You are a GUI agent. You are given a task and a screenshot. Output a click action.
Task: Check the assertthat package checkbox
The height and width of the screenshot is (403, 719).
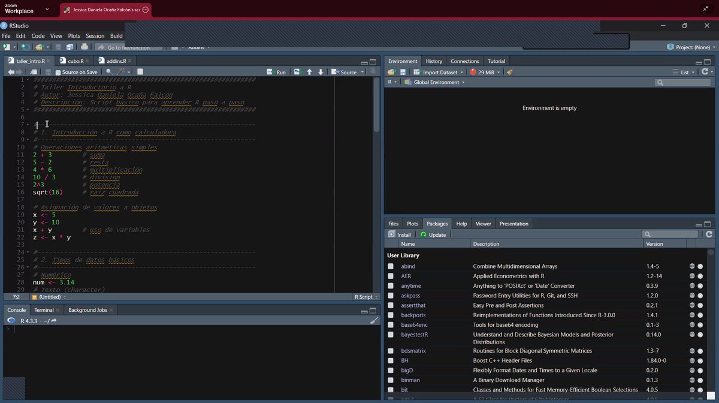point(391,305)
